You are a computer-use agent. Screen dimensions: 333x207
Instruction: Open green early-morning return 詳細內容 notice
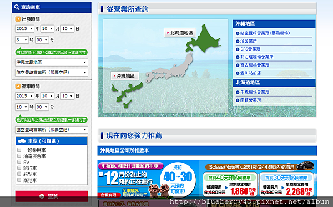click(x=52, y=120)
